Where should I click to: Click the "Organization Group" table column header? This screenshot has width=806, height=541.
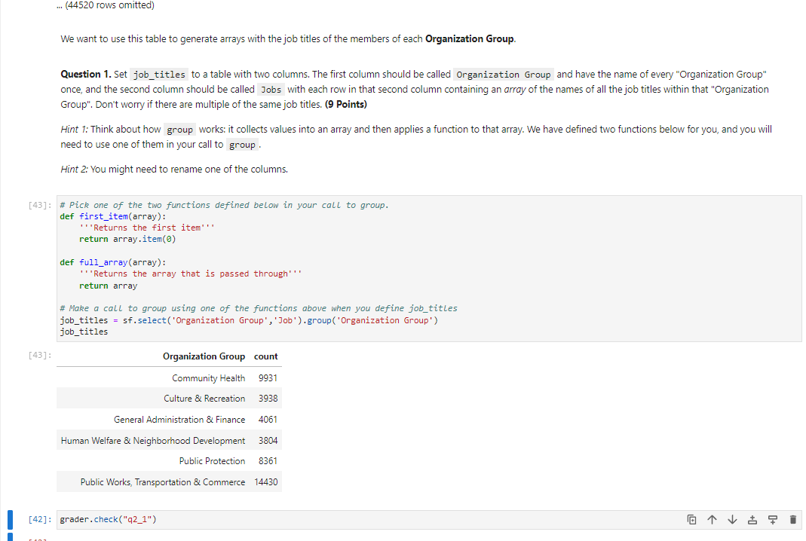[x=204, y=356]
